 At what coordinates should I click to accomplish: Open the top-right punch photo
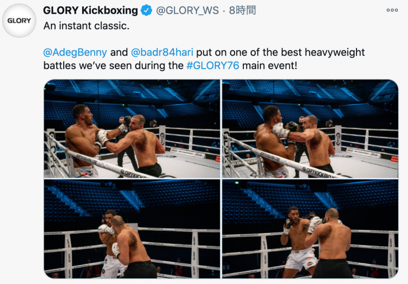(310, 129)
